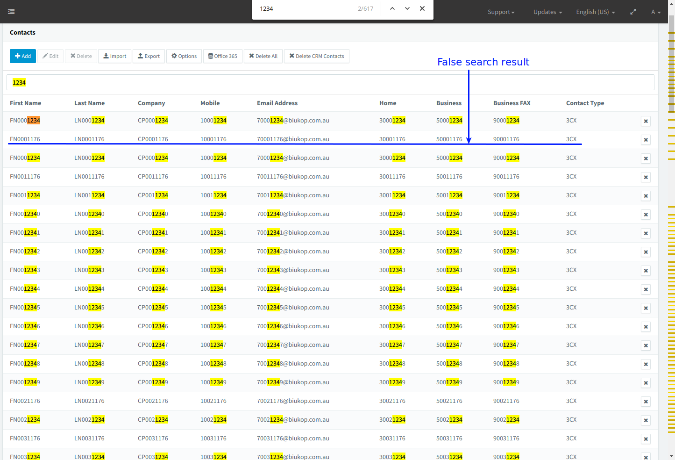Import contacts via Import button

(x=114, y=56)
